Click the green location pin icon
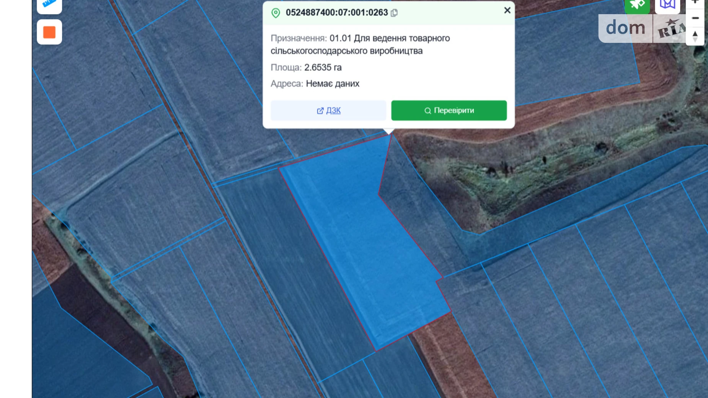Image resolution: width=708 pixels, height=398 pixels. [x=276, y=13]
